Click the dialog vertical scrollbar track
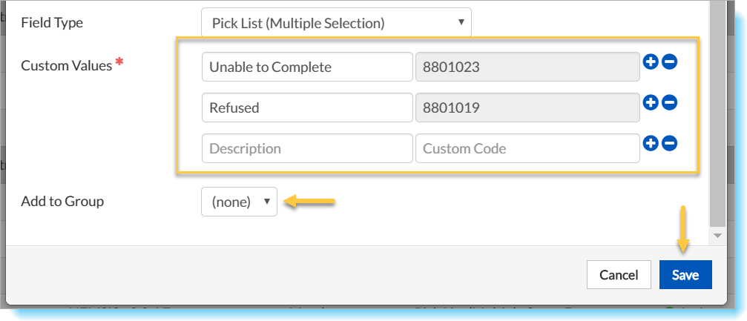Image resolution: width=747 pixels, height=321 pixels. click(718, 114)
